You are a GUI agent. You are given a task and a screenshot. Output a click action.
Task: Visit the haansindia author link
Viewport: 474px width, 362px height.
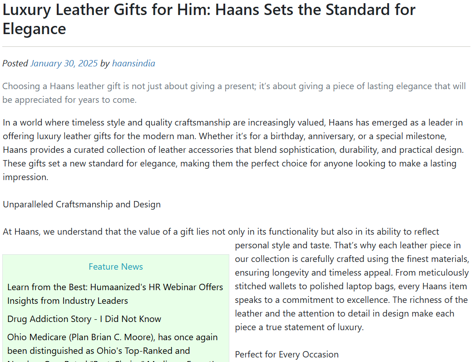pos(133,63)
